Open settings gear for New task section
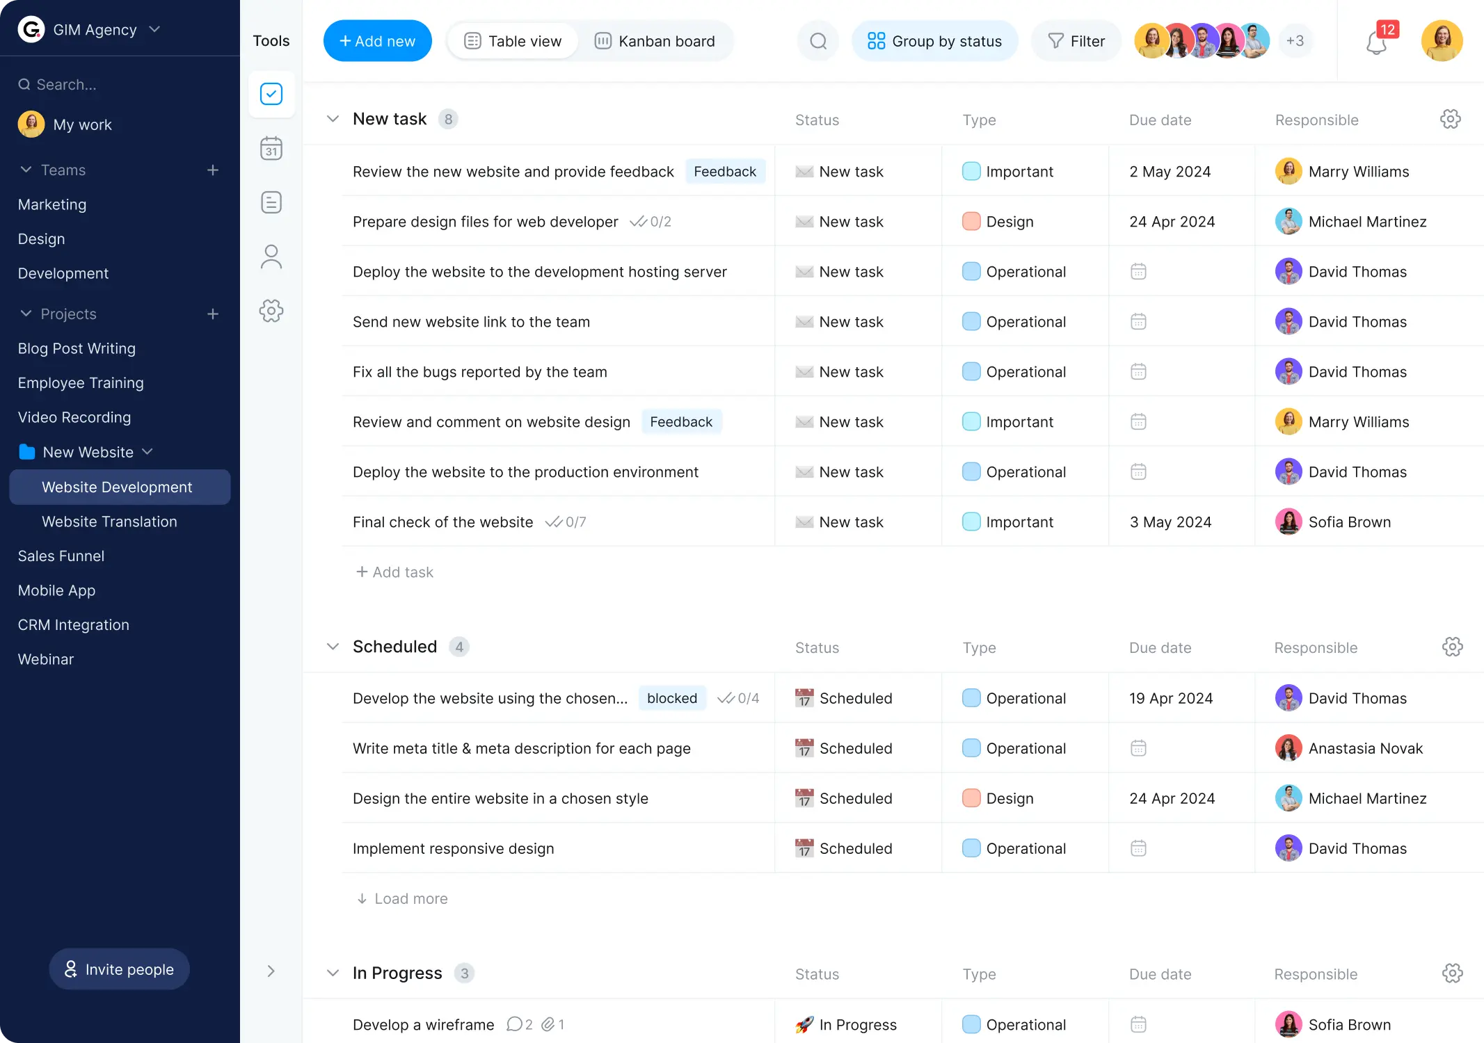1484x1043 pixels. coord(1450,118)
